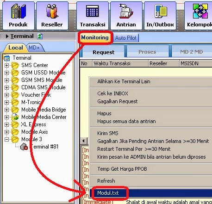Click the M-Tronic folder icon
The width and height of the screenshot is (212, 204).
pos(15,102)
